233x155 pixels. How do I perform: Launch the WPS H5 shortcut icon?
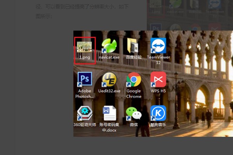[158, 79]
